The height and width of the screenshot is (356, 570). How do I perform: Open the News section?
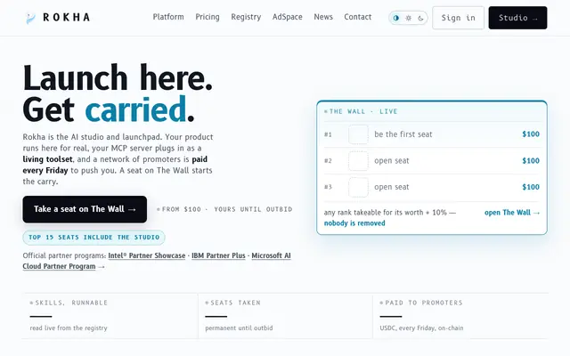pyautogui.click(x=323, y=17)
